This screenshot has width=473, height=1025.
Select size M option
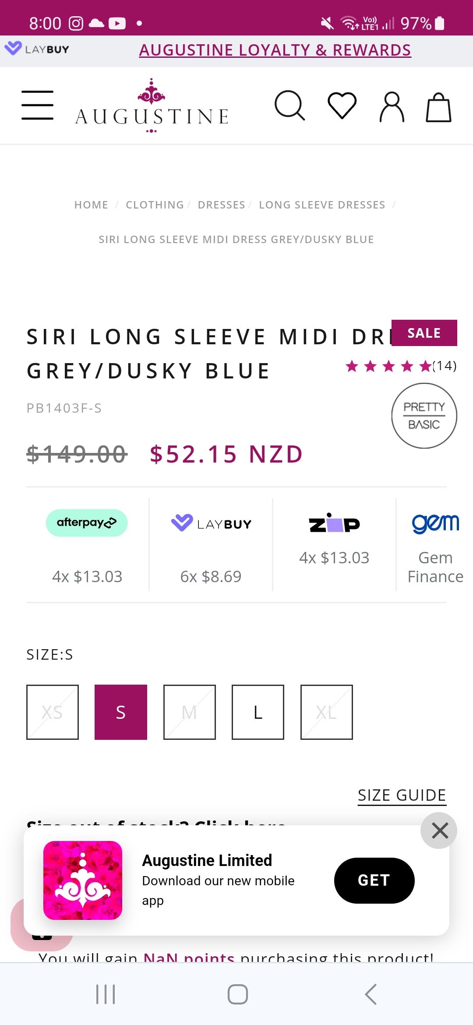[x=190, y=712]
